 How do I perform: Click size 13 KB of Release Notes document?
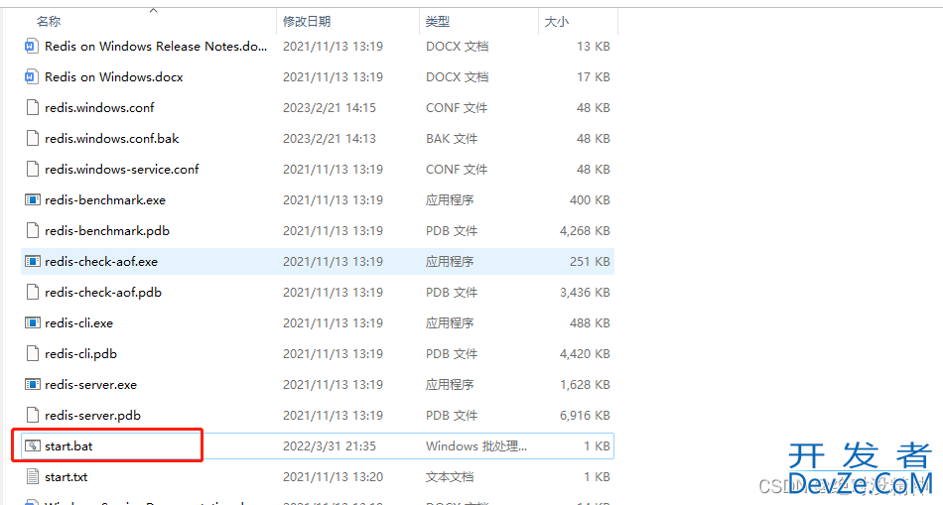(594, 47)
